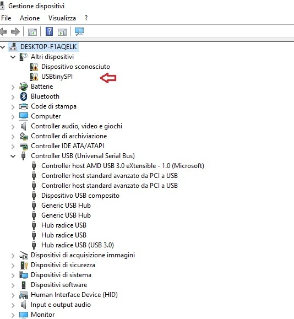Select Hub radice USB (USB 3.0)
This screenshot has width=294, height=319.
click(x=78, y=245)
